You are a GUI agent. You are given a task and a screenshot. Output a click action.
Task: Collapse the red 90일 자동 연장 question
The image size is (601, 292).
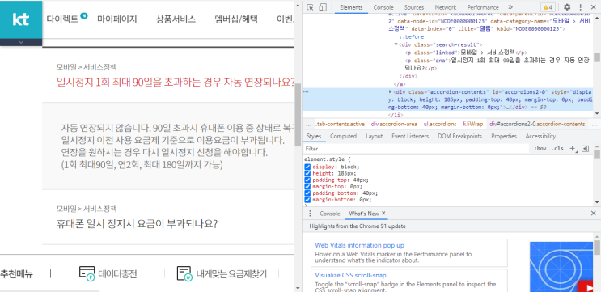[x=176, y=82]
